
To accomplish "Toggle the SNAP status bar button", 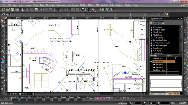I will pos(120,103).
